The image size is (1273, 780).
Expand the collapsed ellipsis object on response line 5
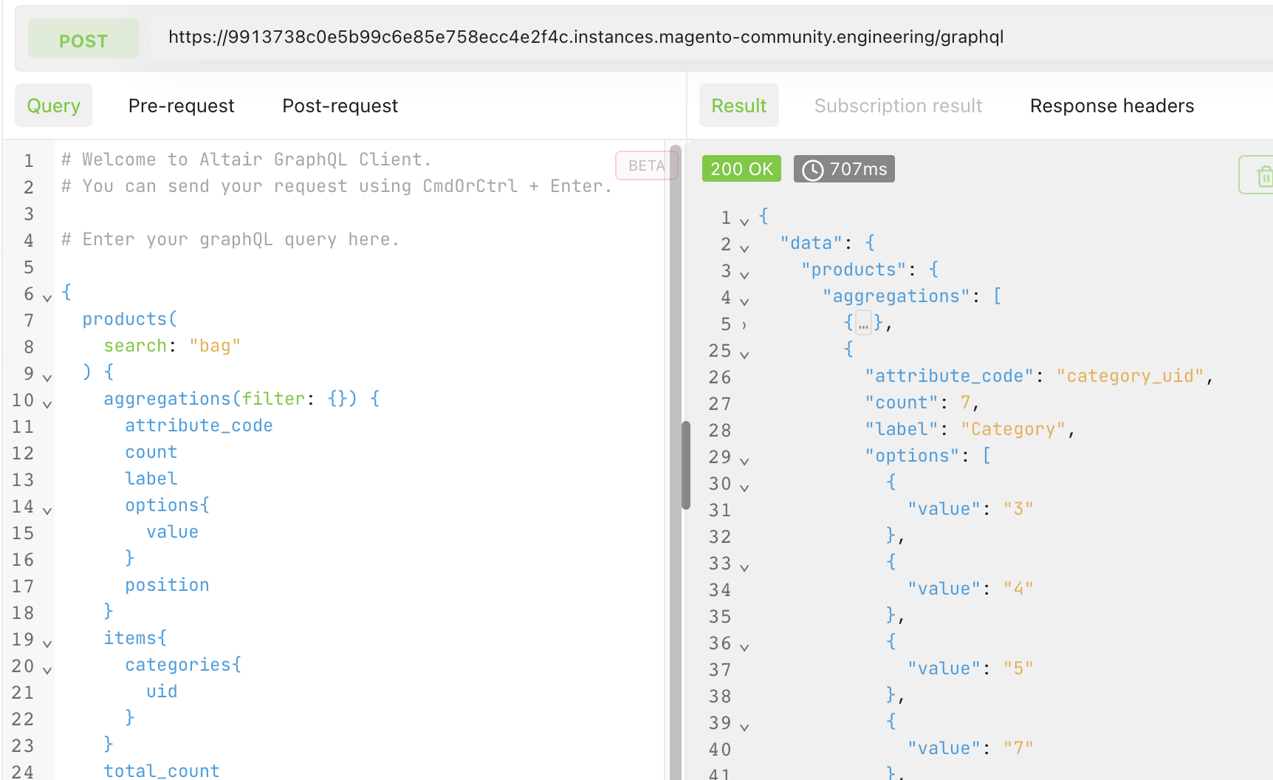pyautogui.click(x=862, y=323)
